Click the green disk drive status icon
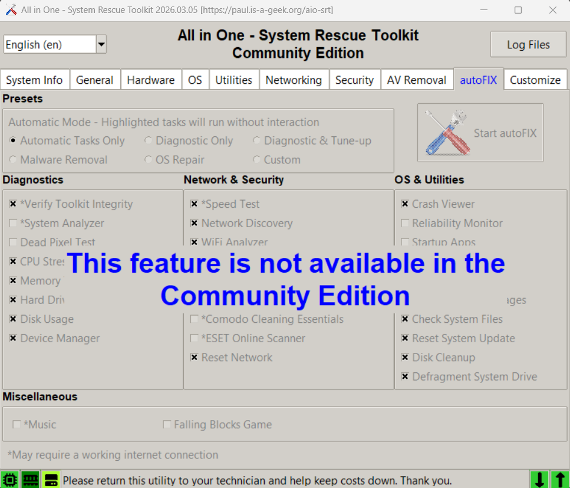Screen dimensions: 570x488 tap(51, 479)
